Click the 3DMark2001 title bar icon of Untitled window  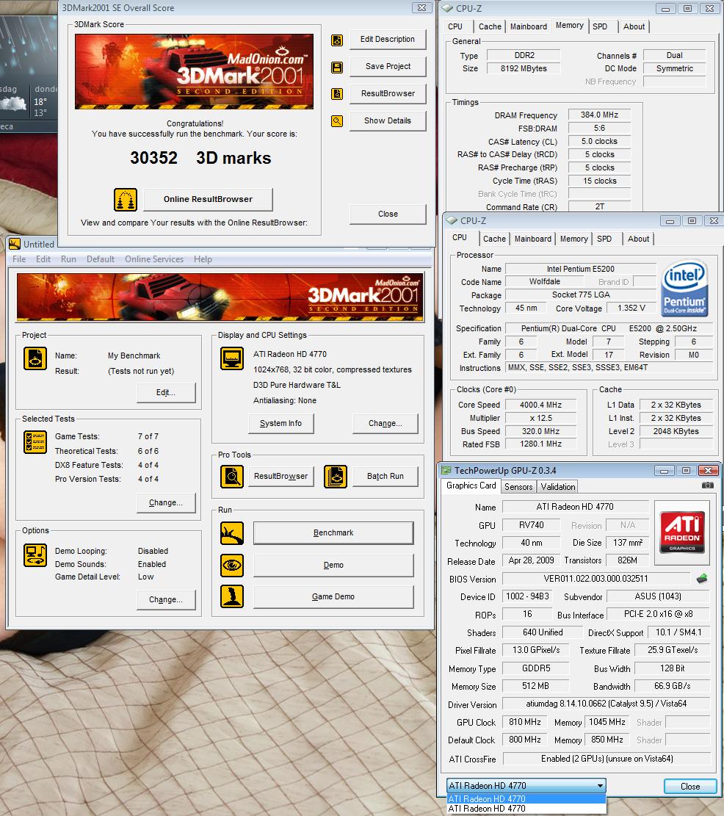point(15,244)
